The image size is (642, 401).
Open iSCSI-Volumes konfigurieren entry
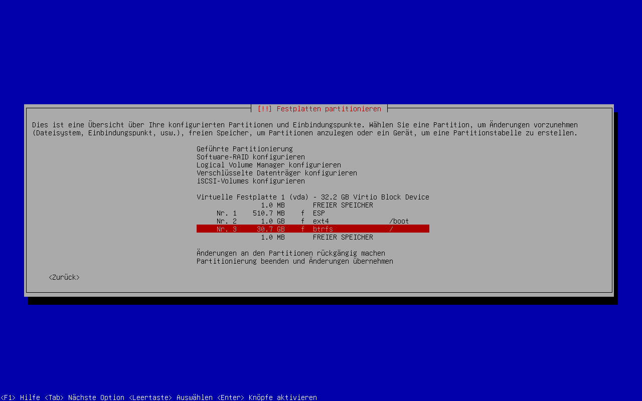(x=250, y=181)
